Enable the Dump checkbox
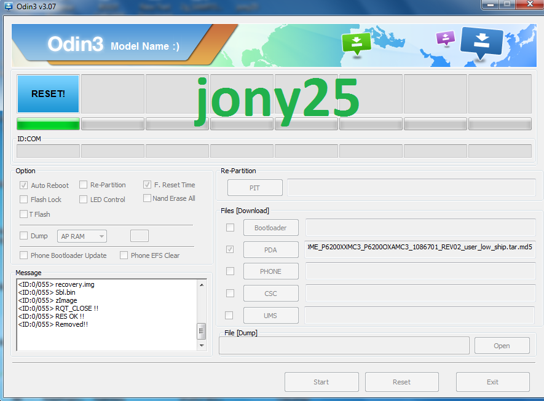The height and width of the screenshot is (401, 544). coord(23,236)
